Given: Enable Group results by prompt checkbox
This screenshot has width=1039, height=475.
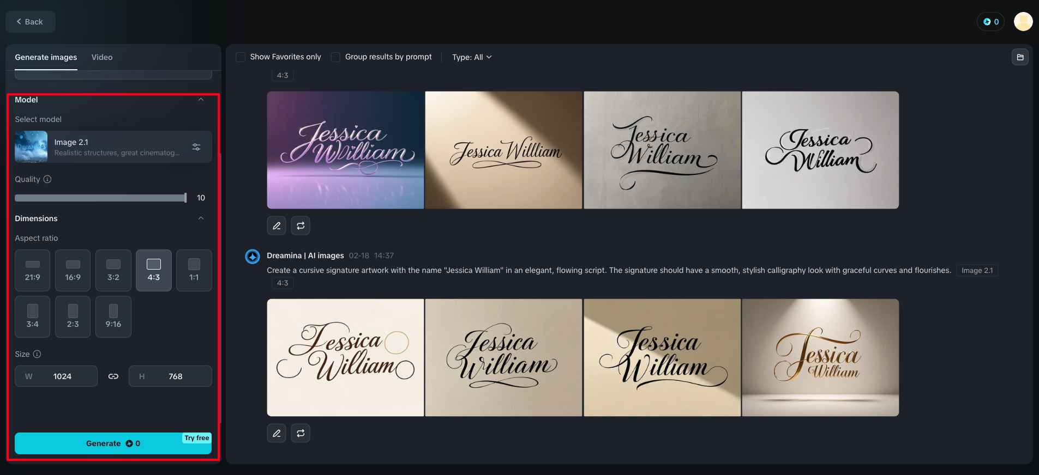Looking at the screenshot, I should tap(336, 57).
